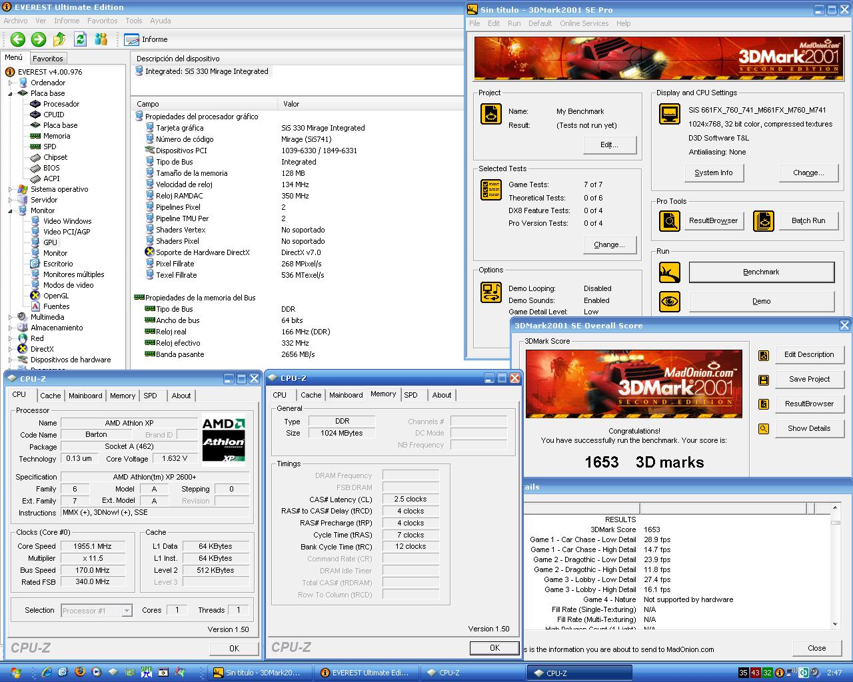Click OK in CPU-Z memory timings window
The height and width of the screenshot is (682, 853).
click(494, 648)
